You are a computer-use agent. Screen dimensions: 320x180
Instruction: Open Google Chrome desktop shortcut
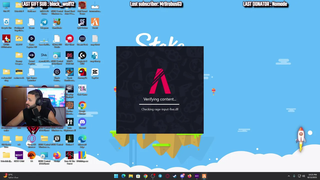tap(82, 108)
